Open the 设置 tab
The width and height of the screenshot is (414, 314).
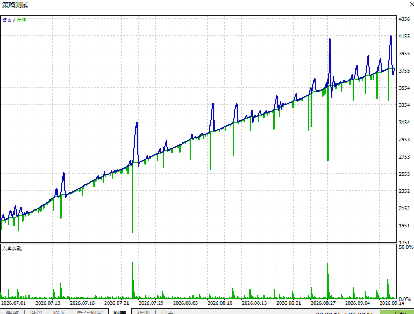(x=36, y=312)
